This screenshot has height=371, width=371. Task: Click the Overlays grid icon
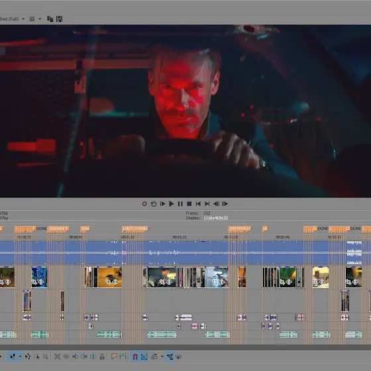coord(32,19)
